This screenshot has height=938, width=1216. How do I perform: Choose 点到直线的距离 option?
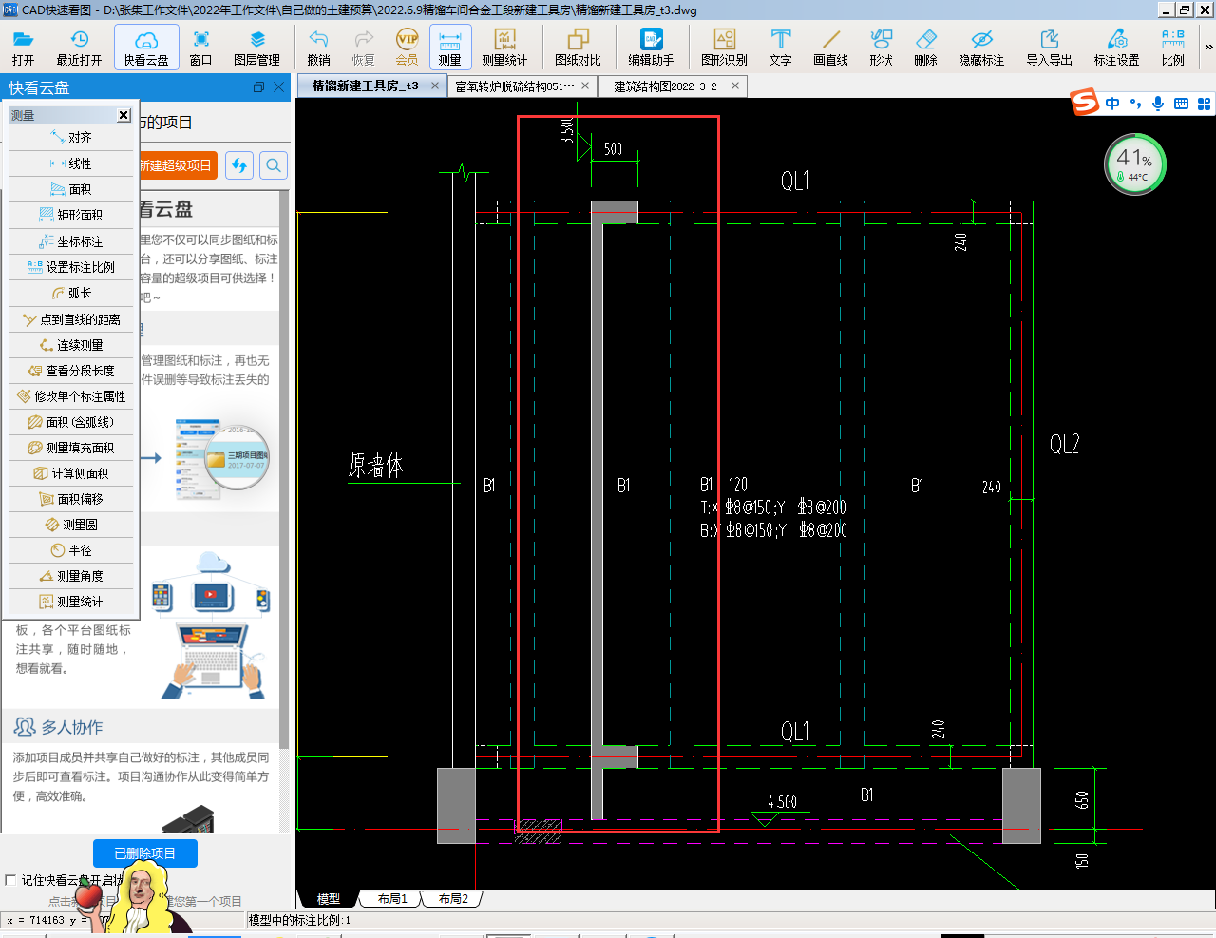tap(71, 319)
